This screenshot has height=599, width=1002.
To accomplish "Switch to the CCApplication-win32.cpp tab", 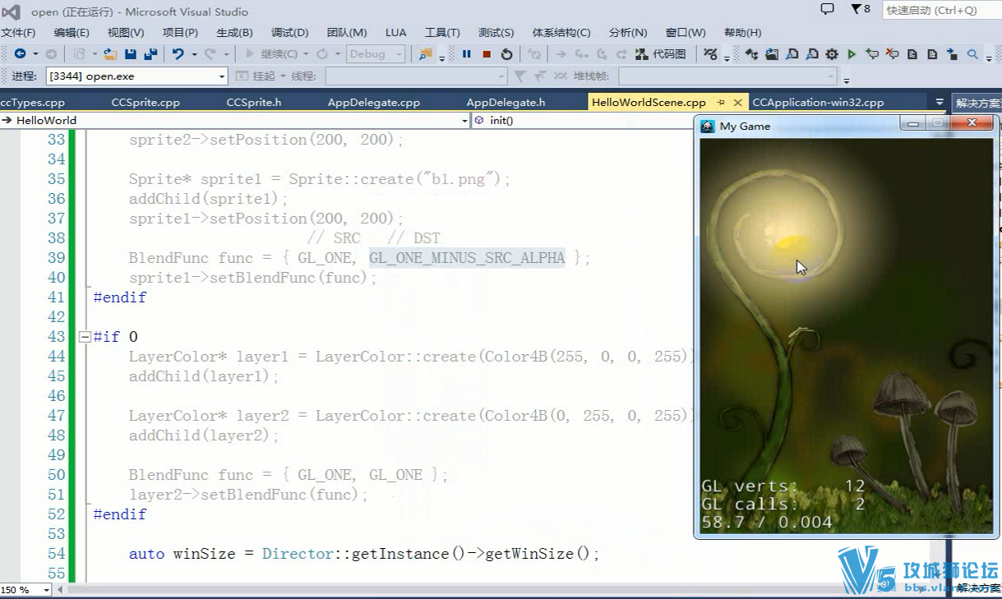I will 818,103.
